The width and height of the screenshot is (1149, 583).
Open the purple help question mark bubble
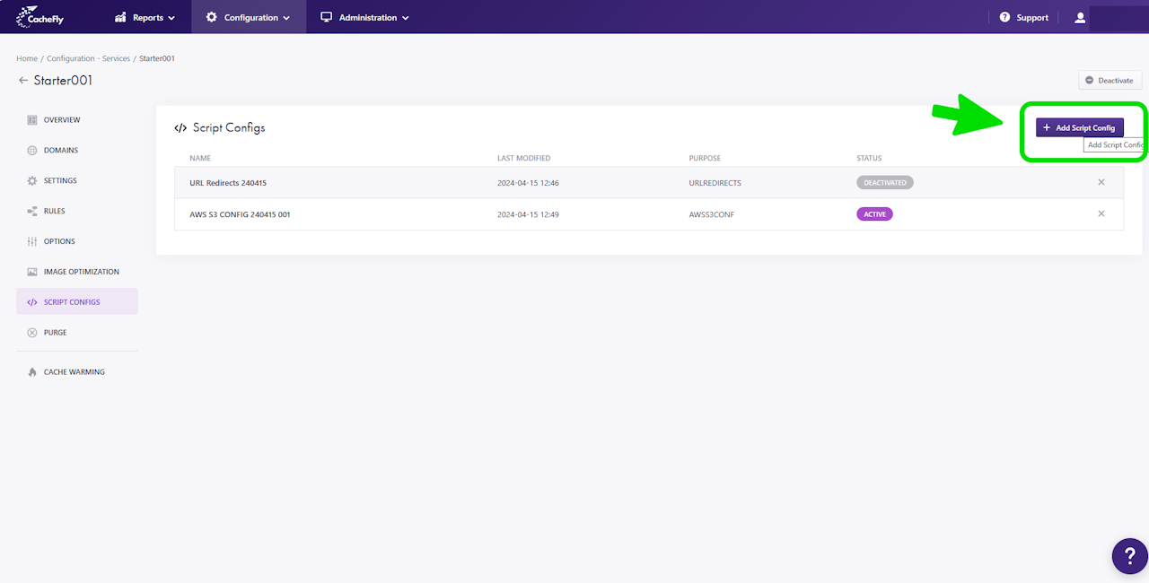click(x=1129, y=556)
